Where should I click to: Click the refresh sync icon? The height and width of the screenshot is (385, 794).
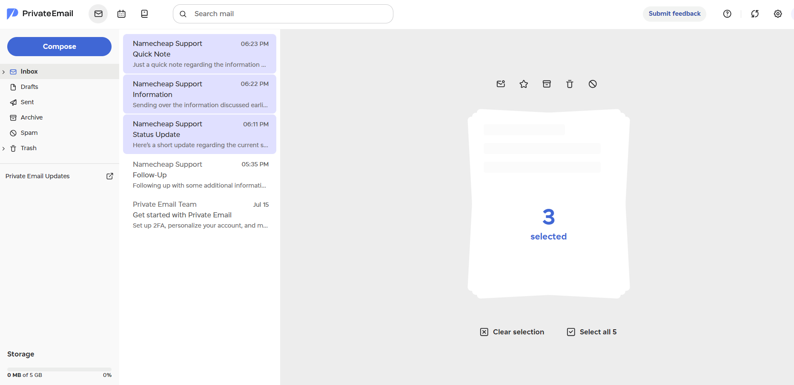(755, 14)
